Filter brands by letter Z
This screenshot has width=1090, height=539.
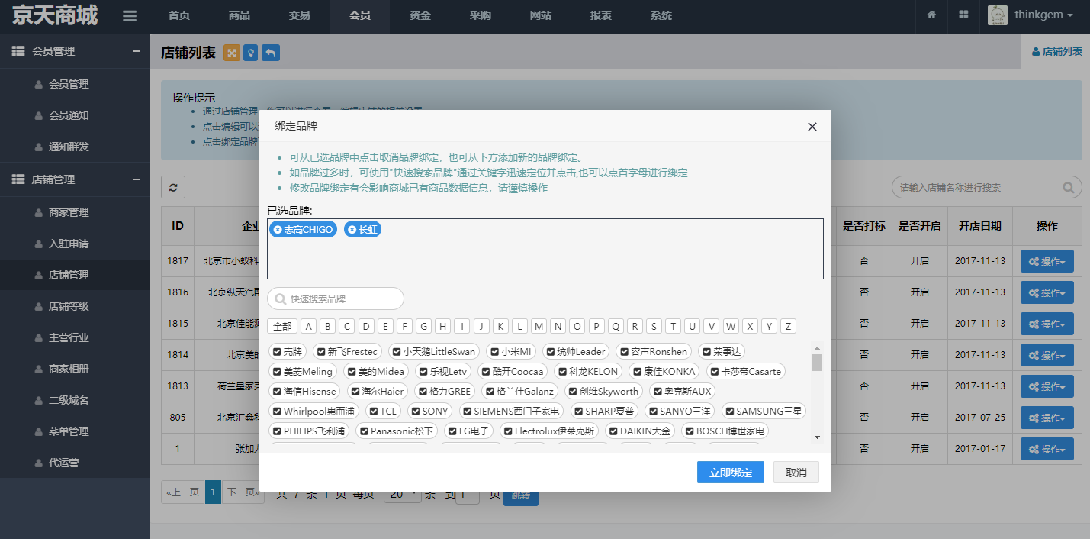tap(788, 326)
